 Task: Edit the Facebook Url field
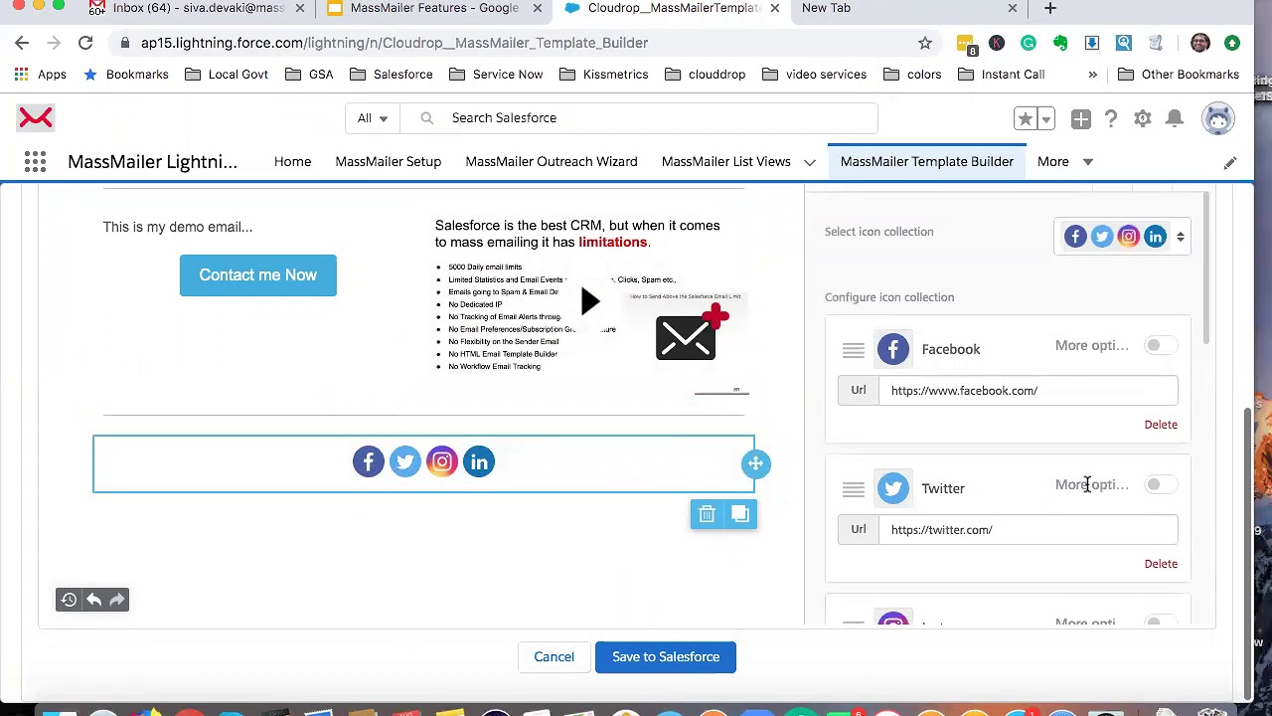(1029, 391)
